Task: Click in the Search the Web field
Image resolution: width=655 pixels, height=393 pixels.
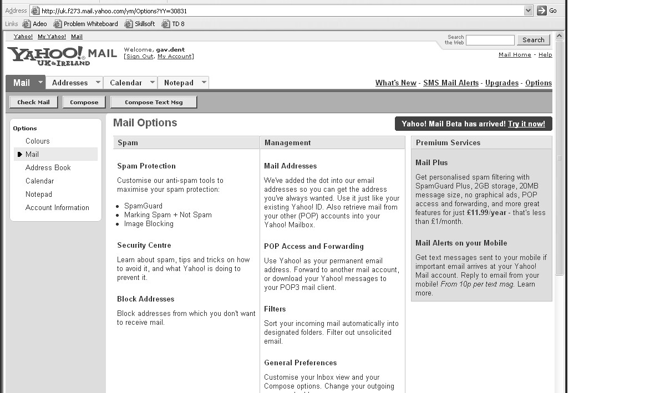Action: click(x=490, y=40)
